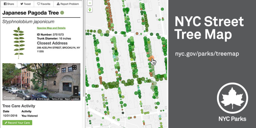Click the Styphnolobium japonicum scientific name
This screenshot has width=256, height=128.
pyautogui.click(x=28, y=22)
